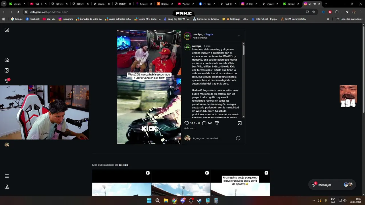Open Windows Start menu
365x205 pixels.
click(x=149, y=200)
